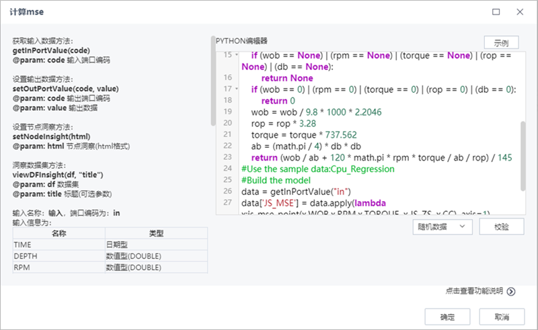This screenshot has height=330, width=538.
Task: Cancel the dialog using 取消
Action: click(501, 317)
